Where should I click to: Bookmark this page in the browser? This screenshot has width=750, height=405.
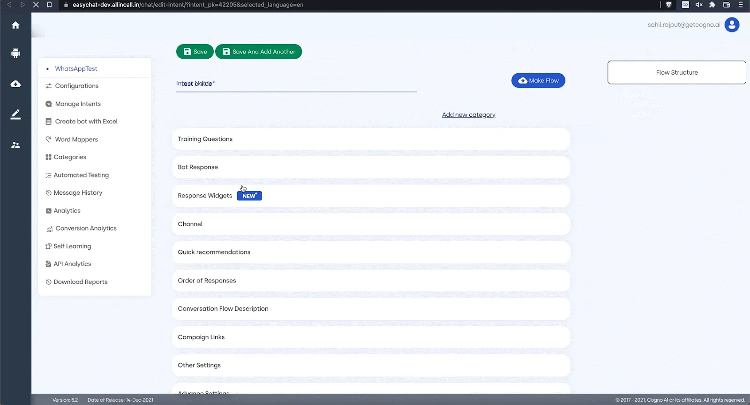pos(49,5)
